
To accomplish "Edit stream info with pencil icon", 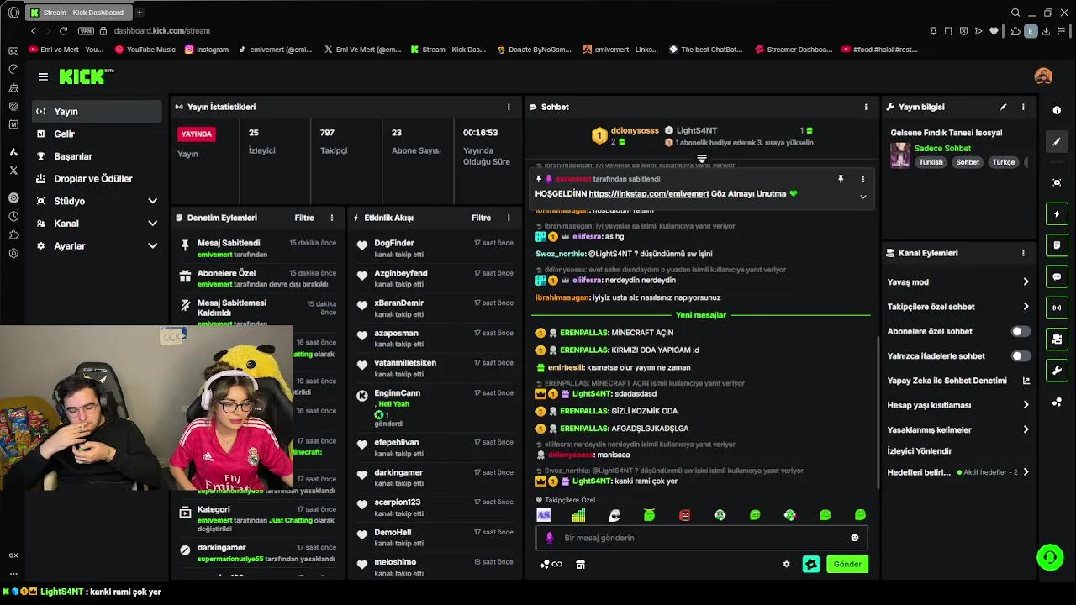I will pyautogui.click(x=1003, y=107).
